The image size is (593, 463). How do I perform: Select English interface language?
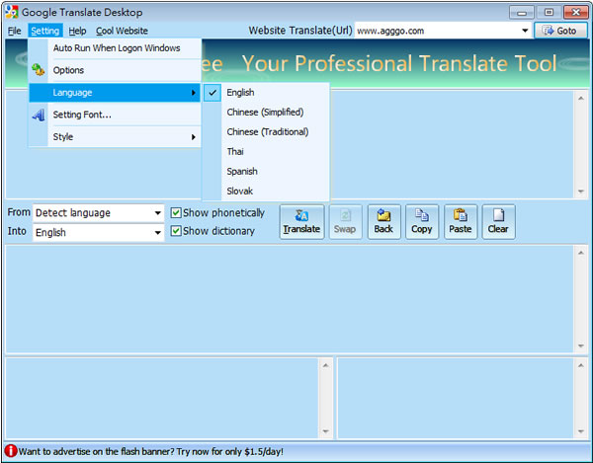tap(266, 93)
